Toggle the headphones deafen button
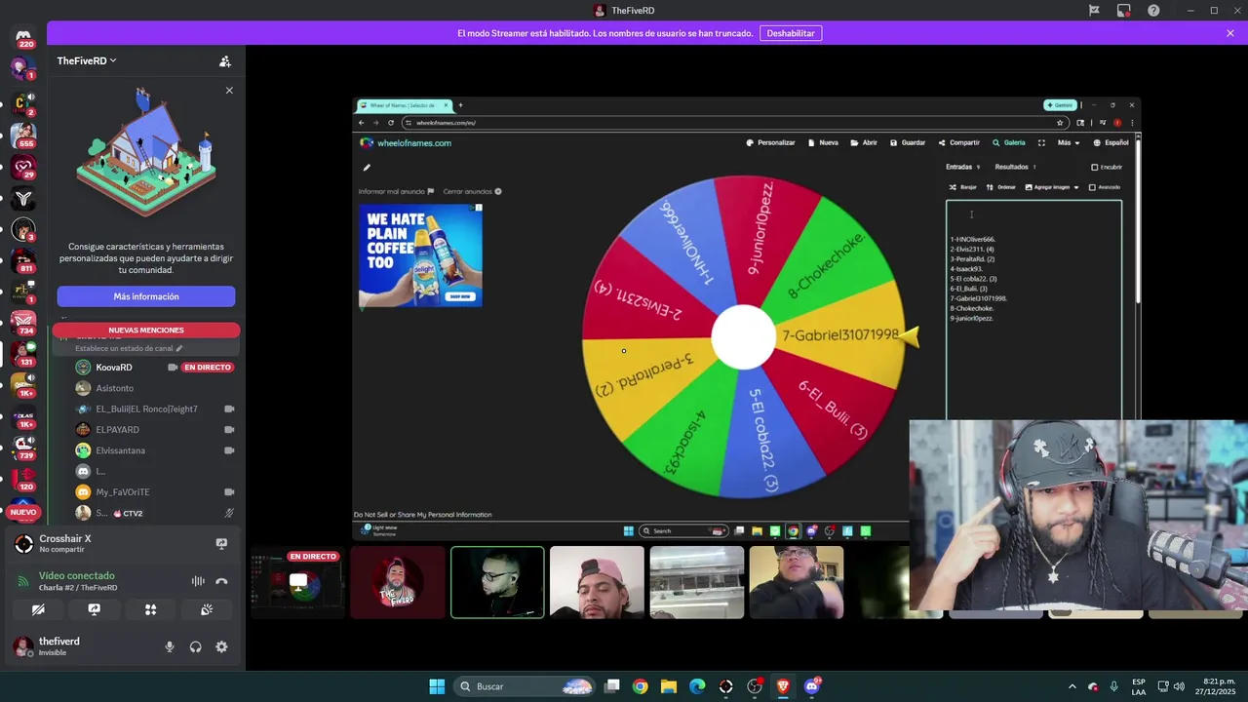This screenshot has height=702, width=1248. tap(195, 646)
